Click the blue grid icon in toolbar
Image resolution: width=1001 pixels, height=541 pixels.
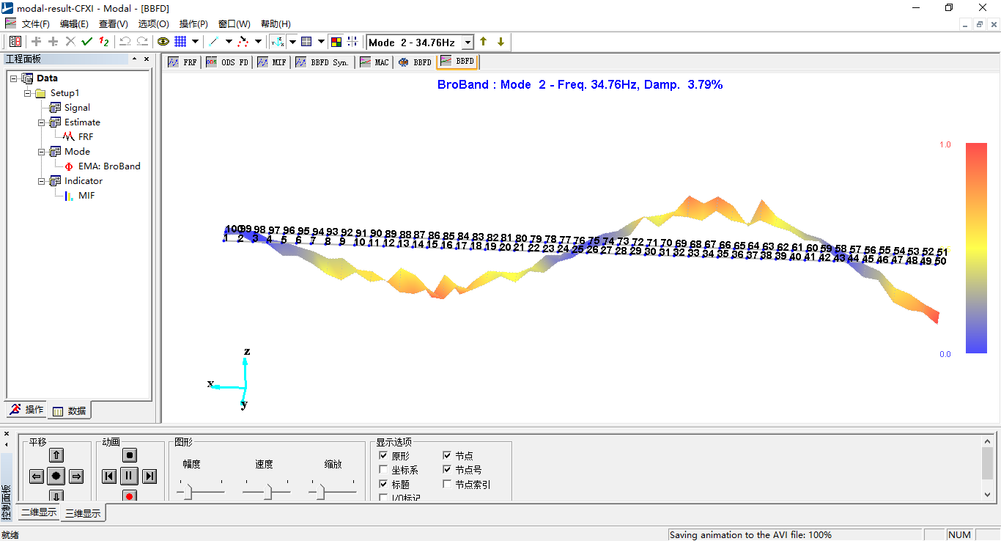click(180, 42)
